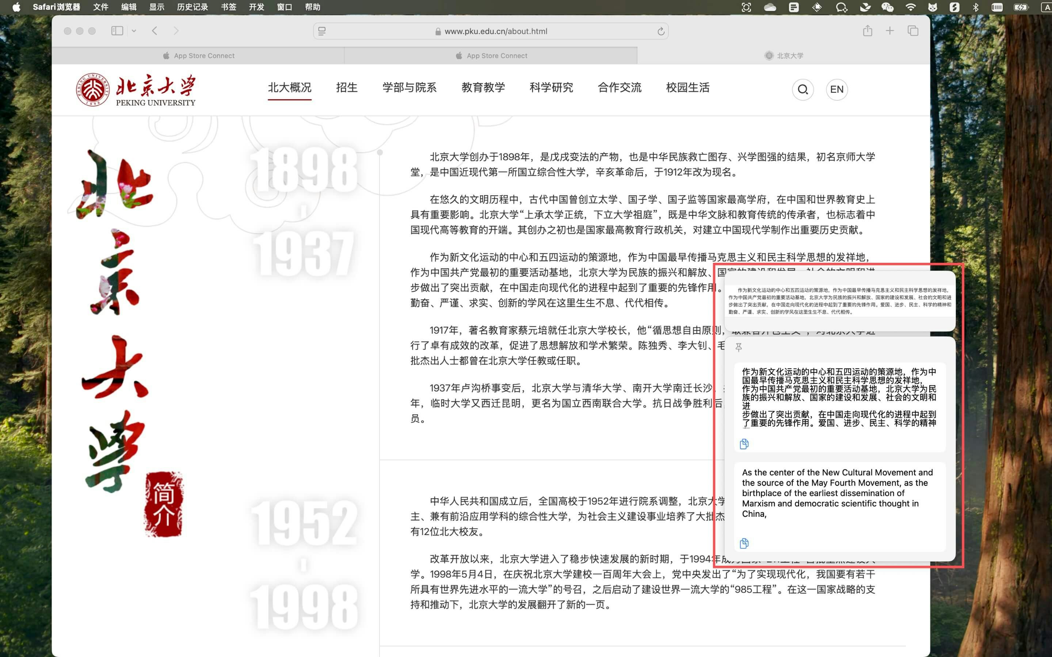Click the red 简介 seal stamp
The height and width of the screenshot is (657, 1052).
(x=163, y=504)
